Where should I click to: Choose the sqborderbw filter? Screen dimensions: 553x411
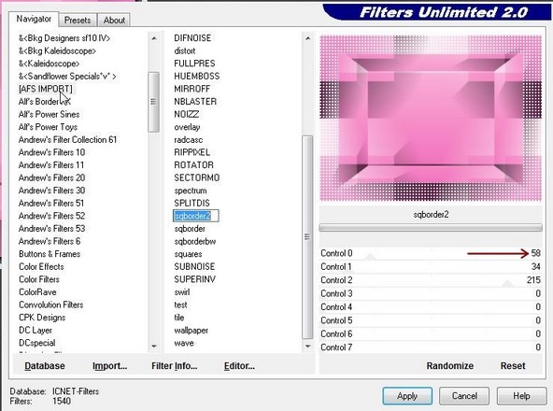195,241
